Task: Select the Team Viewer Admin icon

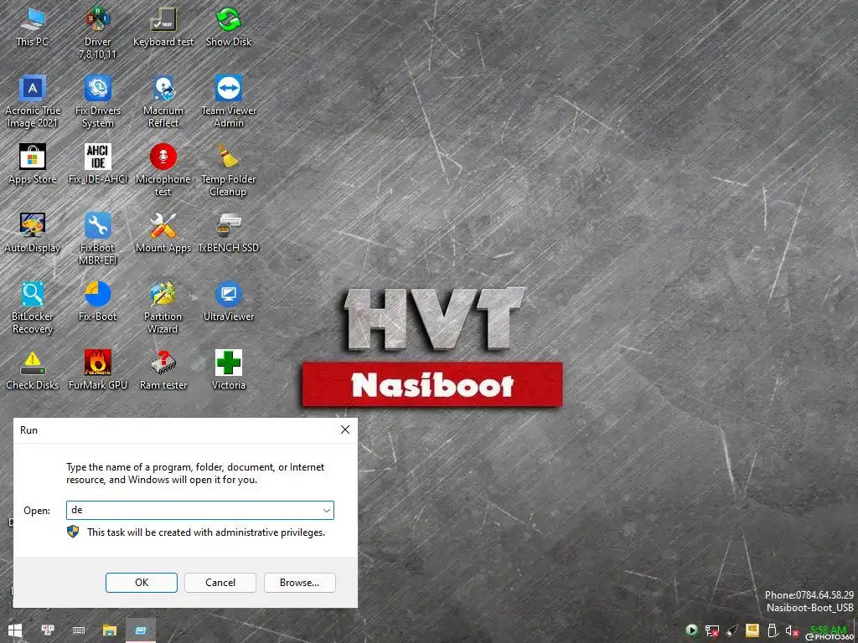Action: [x=228, y=101]
